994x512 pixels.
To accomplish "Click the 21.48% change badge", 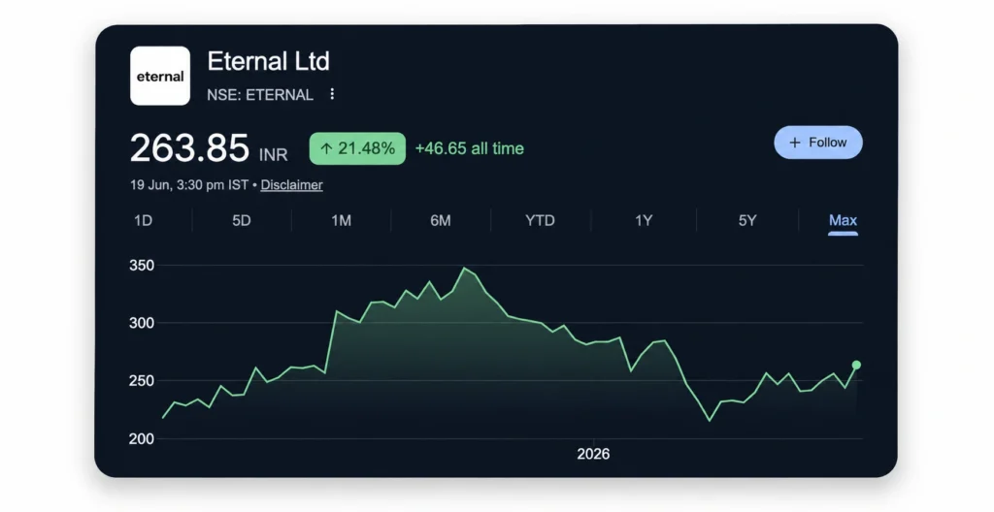I will pos(357,148).
